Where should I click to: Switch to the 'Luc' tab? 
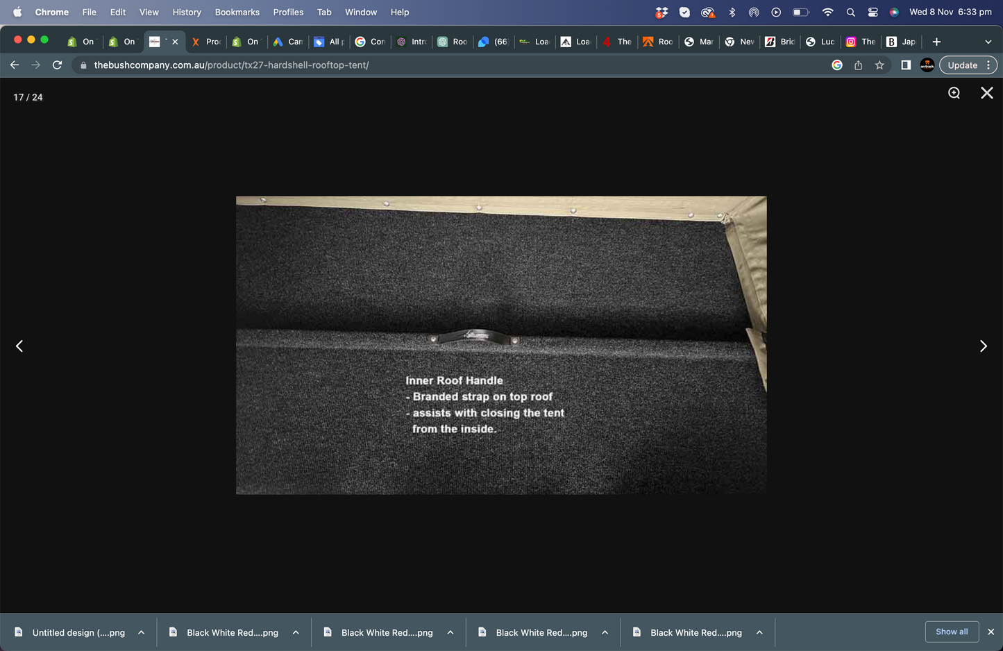(820, 42)
